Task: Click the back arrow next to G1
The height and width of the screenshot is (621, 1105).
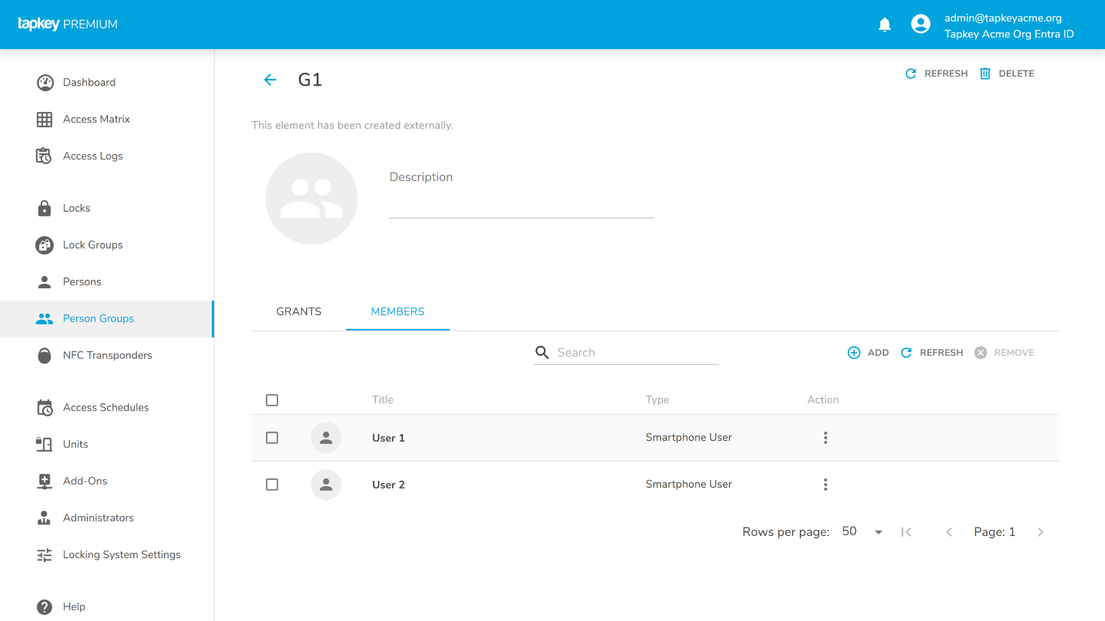Action: pos(270,80)
